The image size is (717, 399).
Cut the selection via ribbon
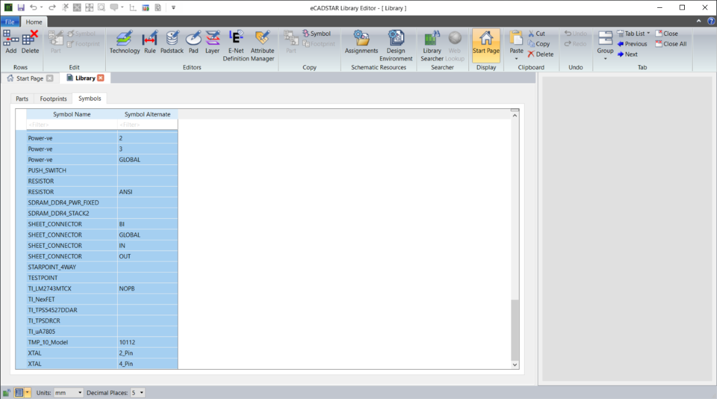click(536, 33)
